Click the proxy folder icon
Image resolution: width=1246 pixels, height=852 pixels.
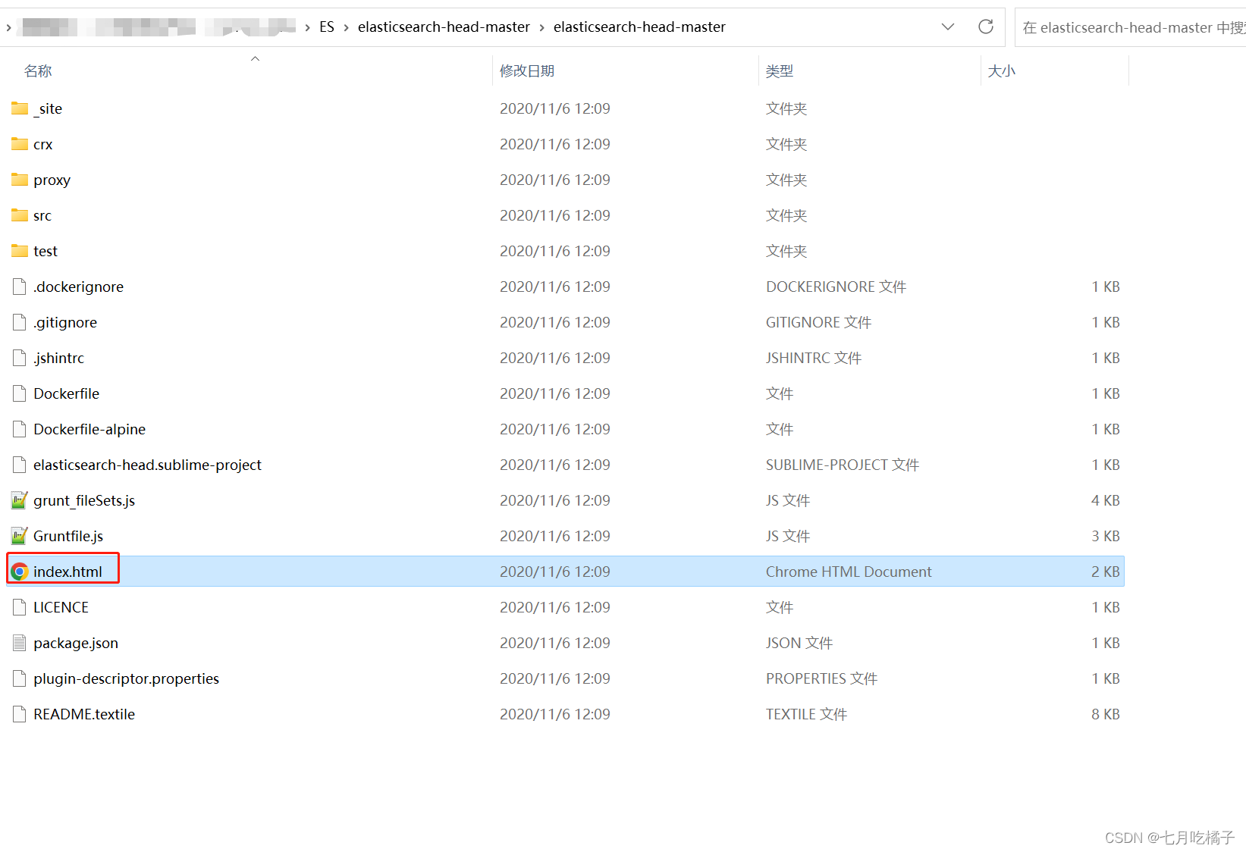[20, 180]
